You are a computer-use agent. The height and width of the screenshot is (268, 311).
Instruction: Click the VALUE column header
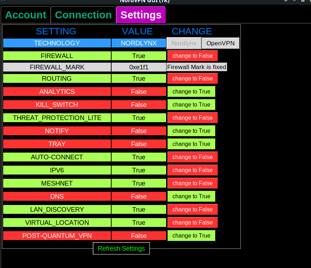click(x=137, y=31)
